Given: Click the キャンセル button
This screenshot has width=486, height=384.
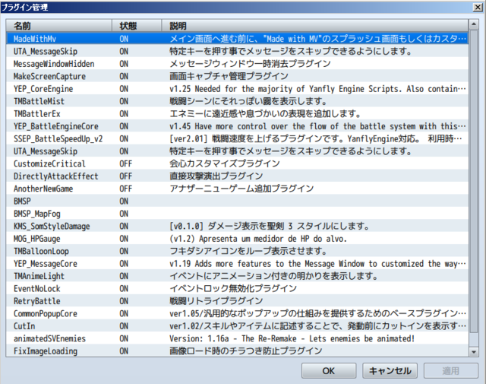Looking at the screenshot, I should coord(390,370).
